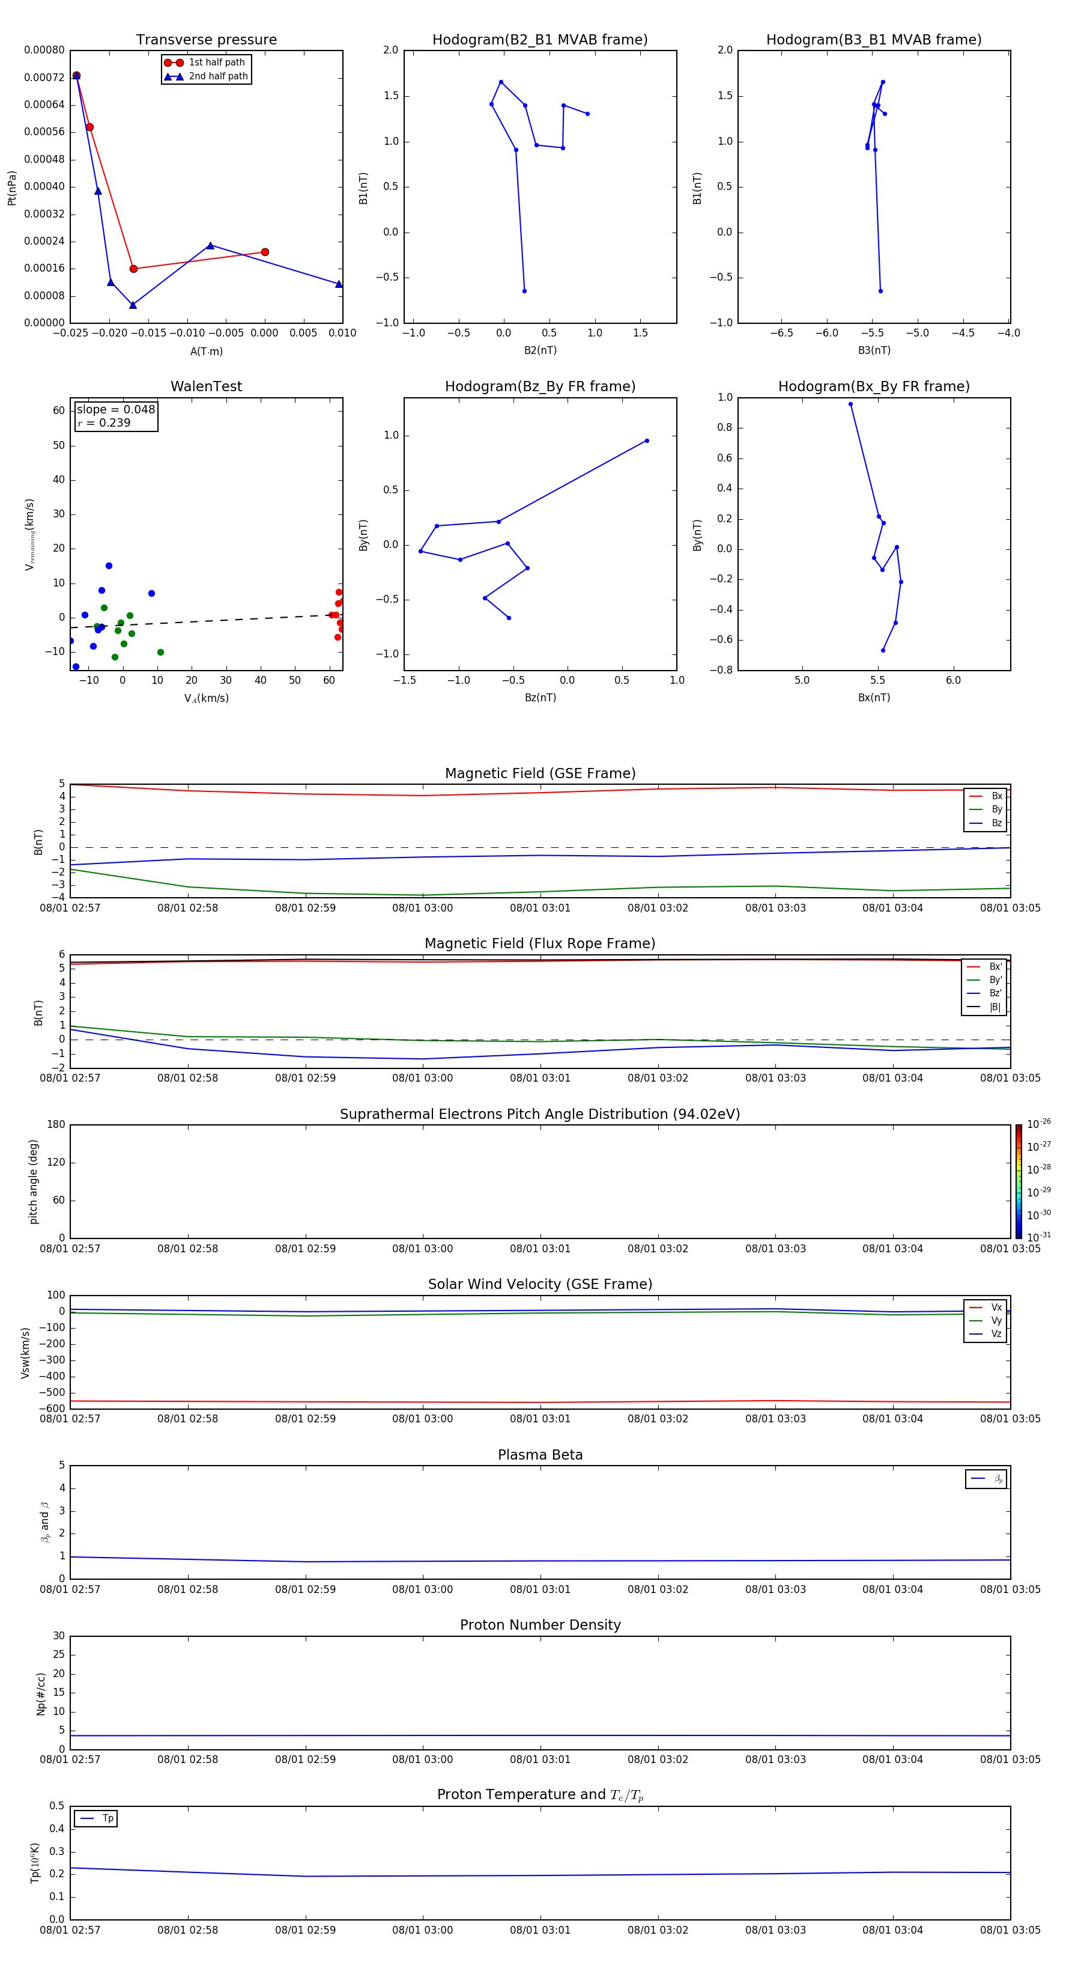Image resolution: width=1081 pixels, height=1983 pixels.
Task: Select the "slope = 0.048" annotation
Action: tap(115, 410)
